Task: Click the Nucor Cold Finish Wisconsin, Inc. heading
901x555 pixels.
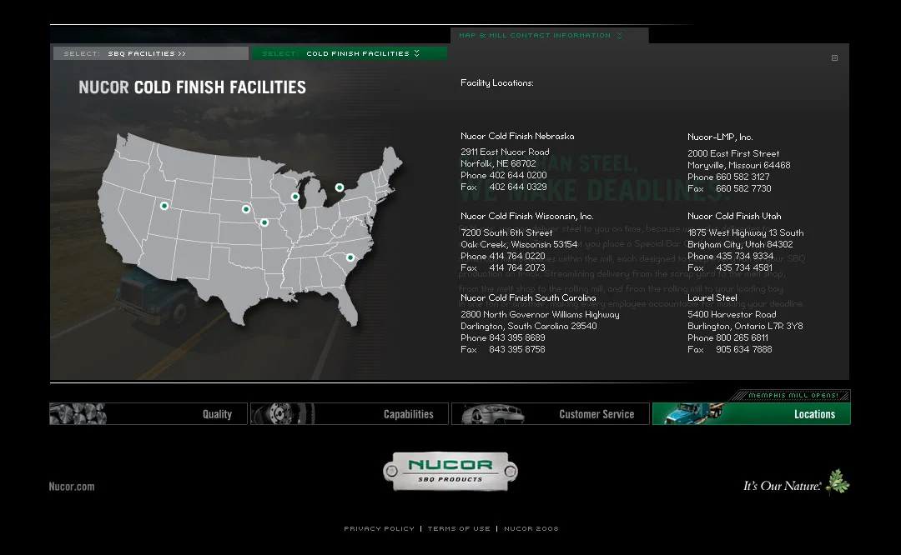Action: (527, 216)
